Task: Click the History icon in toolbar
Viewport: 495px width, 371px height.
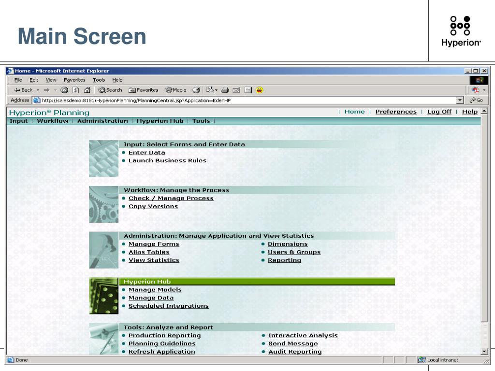Action: pos(196,90)
